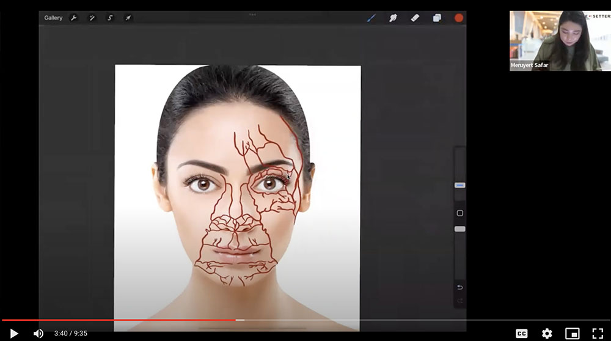Mute the video volume
The height and width of the screenshot is (341, 611).
(38, 334)
